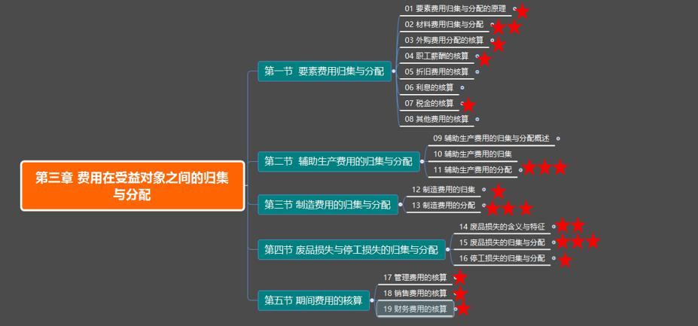Click topic 07 税金的核算
698x326 pixels.
click(x=429, y=103)
